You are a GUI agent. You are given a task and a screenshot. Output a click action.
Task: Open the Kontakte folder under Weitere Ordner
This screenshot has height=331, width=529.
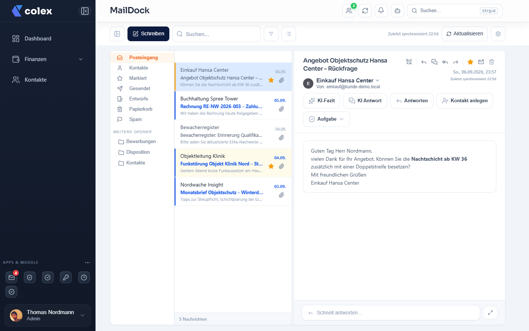pyautogui.click(x=142, y=163)
